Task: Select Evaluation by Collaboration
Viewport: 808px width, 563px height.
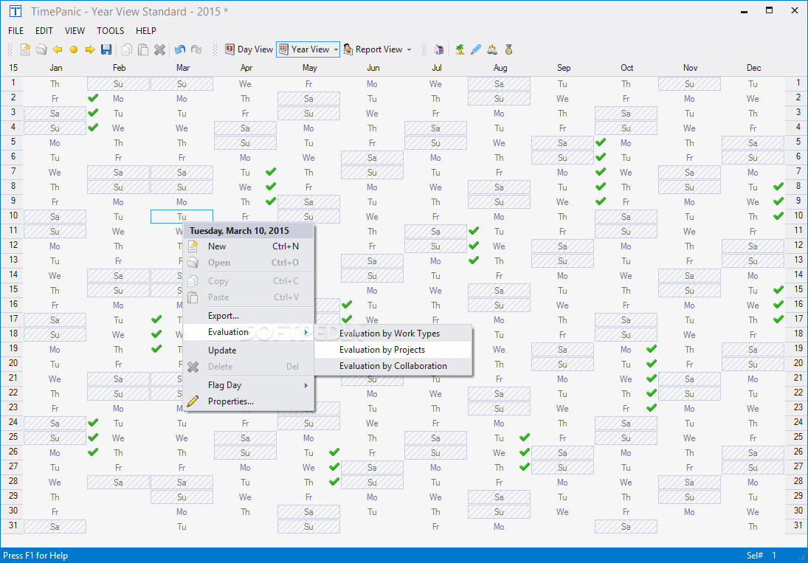Action: (393, 366)
